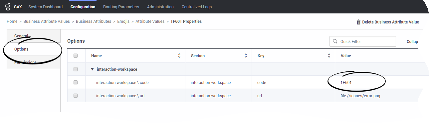Open the Administration menu

(x=160, y=7)
